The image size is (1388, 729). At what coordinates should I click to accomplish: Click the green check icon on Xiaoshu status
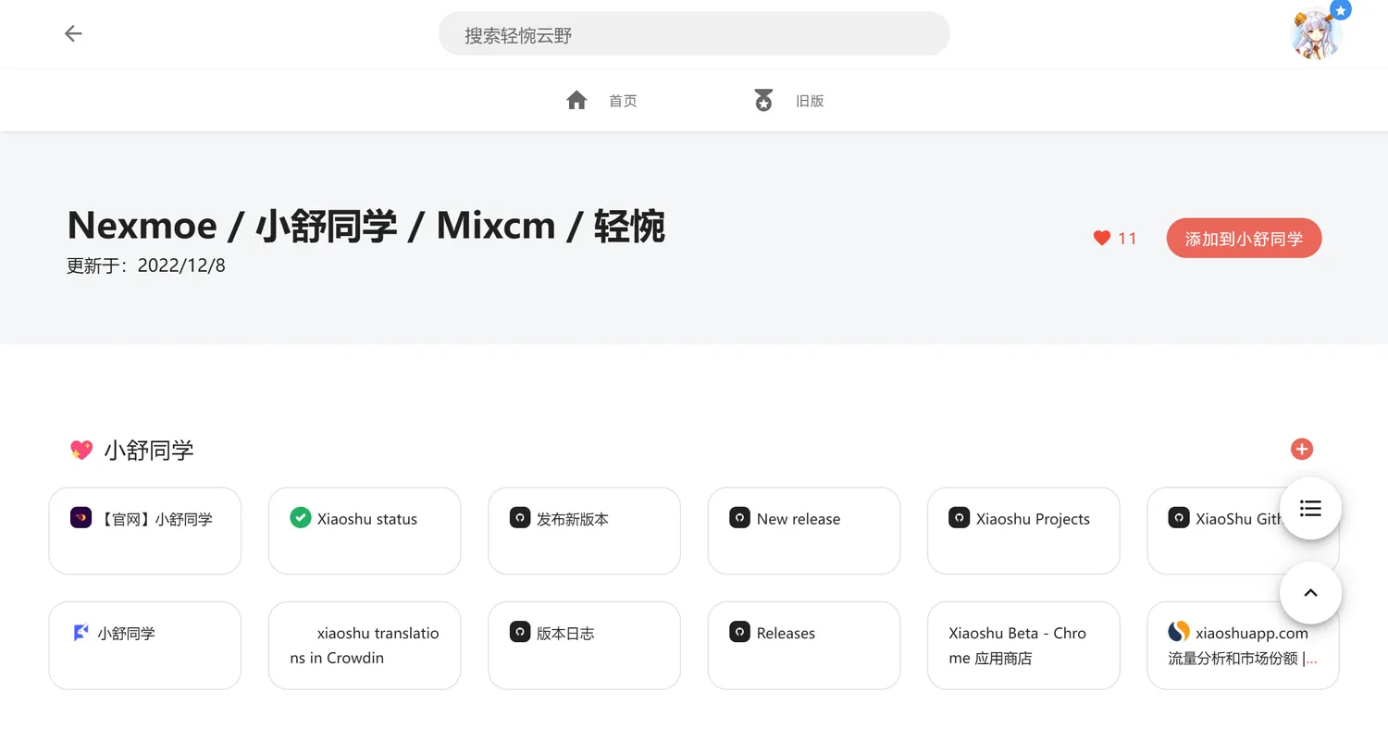click(x=300, y=518)
